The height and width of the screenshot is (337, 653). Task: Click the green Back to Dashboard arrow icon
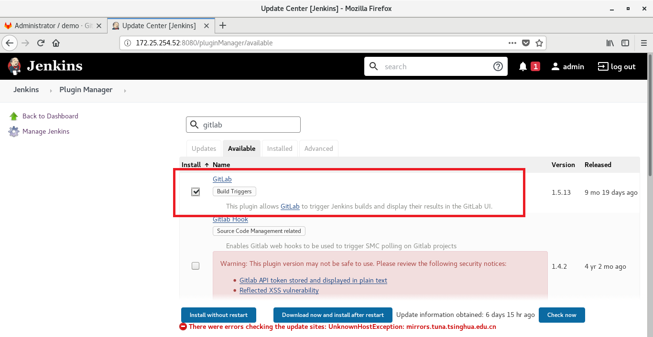[14, 116]
